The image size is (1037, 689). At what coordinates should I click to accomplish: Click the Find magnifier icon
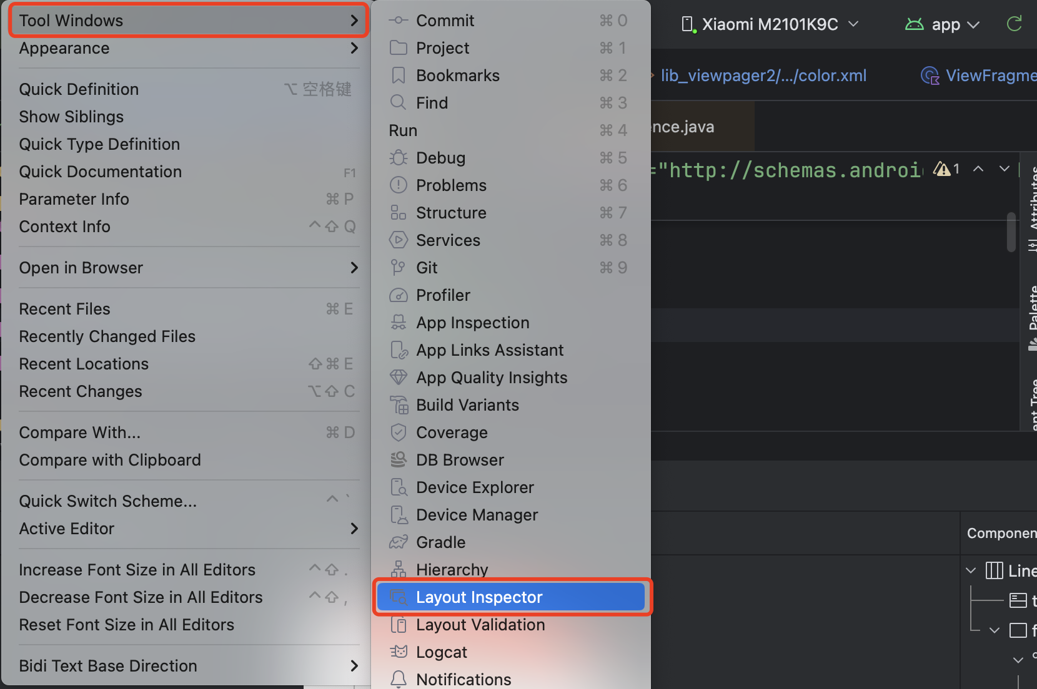398,102
